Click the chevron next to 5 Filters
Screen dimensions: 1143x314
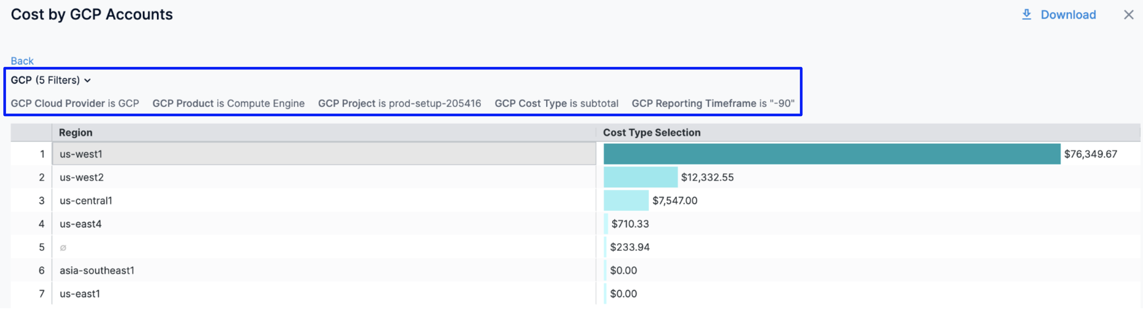88,81
